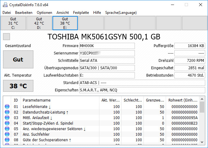Click the Gut overall health status button
The height and width of the screenshot is (148, 208).
point(18,59)
